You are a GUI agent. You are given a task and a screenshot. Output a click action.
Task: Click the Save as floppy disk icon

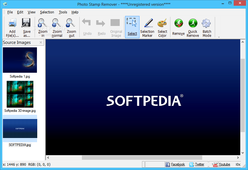click(26, 23)
